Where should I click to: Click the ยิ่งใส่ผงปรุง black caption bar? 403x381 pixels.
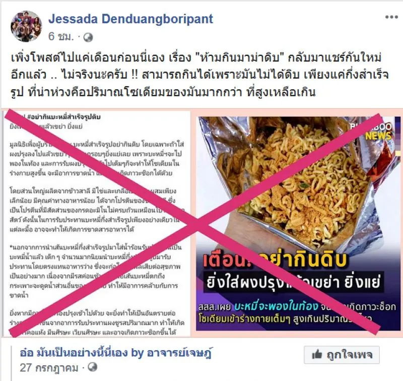click(293, 282)
